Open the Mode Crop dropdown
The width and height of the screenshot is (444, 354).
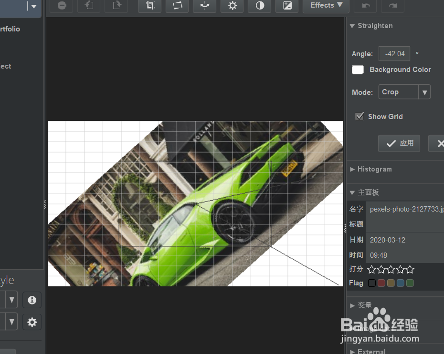404,92
